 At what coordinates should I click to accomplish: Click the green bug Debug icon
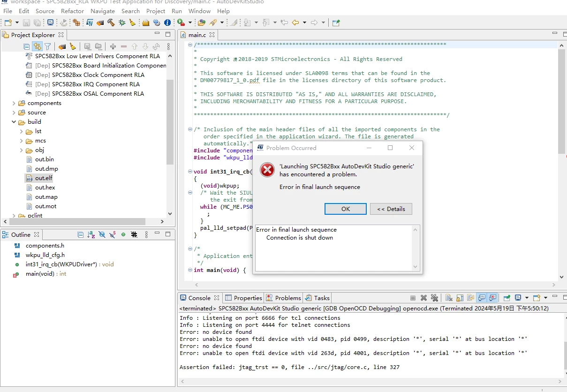122,23
